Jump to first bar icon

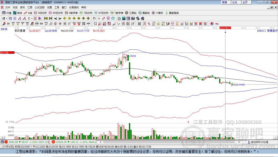coord(46,18)
